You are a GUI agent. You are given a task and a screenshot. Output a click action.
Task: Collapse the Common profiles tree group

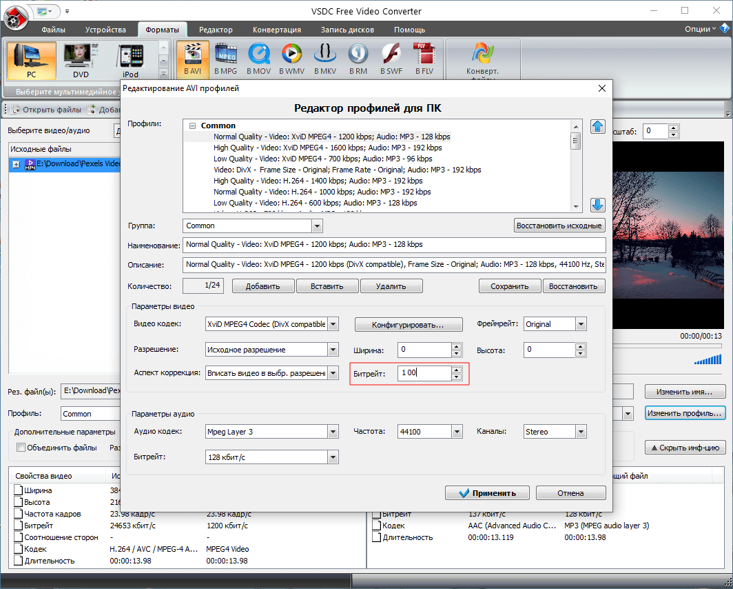pos(192,126)
